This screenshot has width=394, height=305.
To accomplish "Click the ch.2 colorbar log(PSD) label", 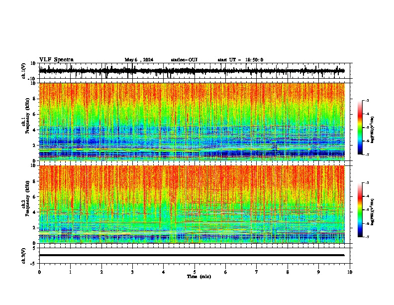I will pyautogui.click(x=373, y=212).
